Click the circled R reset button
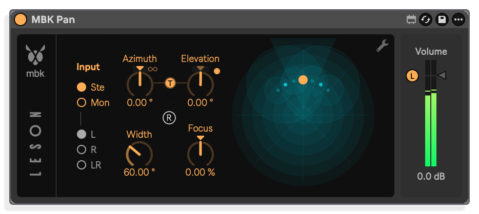 [x=169, y=118]
